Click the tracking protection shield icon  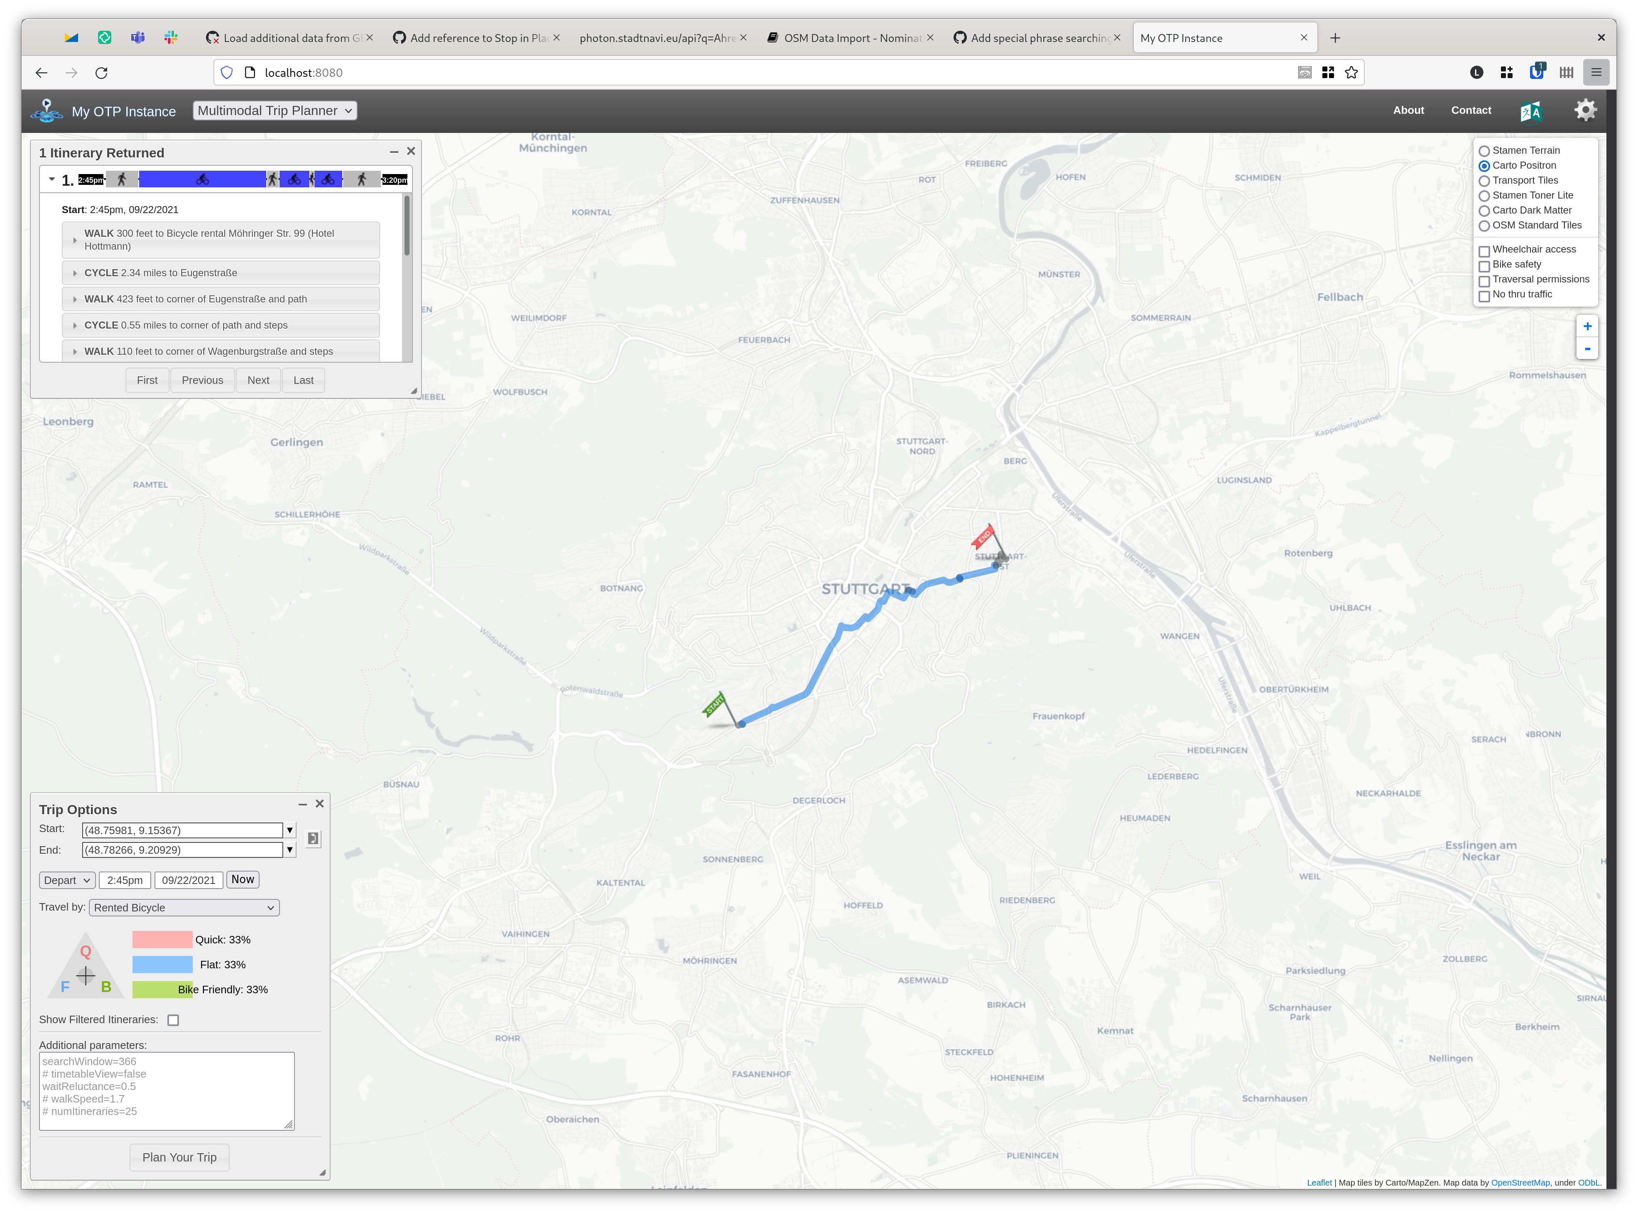click(227, 73)
